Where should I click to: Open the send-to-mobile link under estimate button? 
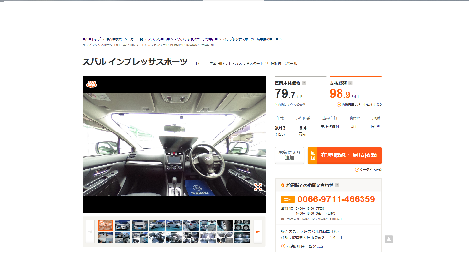[368, 170]
